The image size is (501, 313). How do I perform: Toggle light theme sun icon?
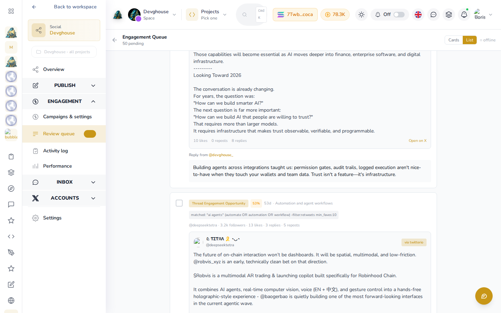coord(361,15)
